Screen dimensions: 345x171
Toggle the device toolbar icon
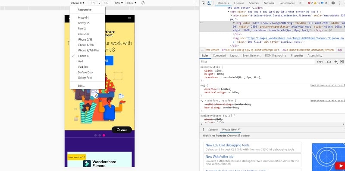point(209,3)
